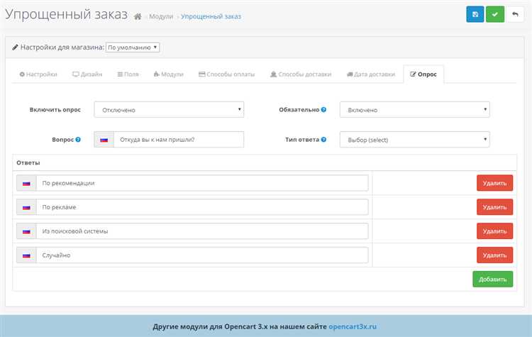532x337 pixels.
Task: Delete the По рекламе answer
Action: pyautogui.click(x=494, y=207)
